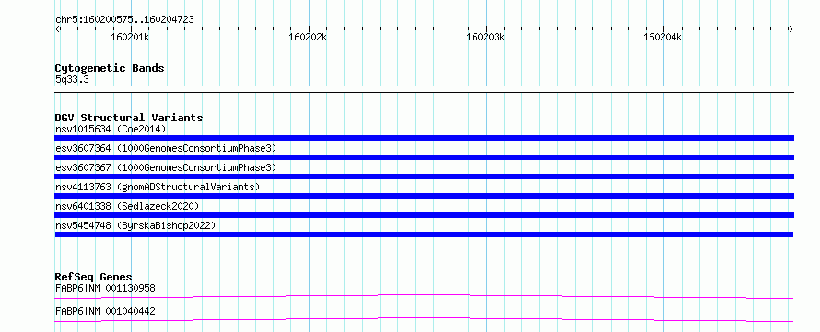Open the FABP6|NM_001130958 transcript label

coord(105,288)
